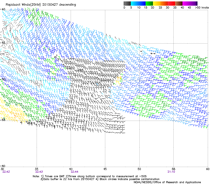Click the '-60' latitude axis label
The height and width of the screenshot is (184, 210).
tap(3, 166)
